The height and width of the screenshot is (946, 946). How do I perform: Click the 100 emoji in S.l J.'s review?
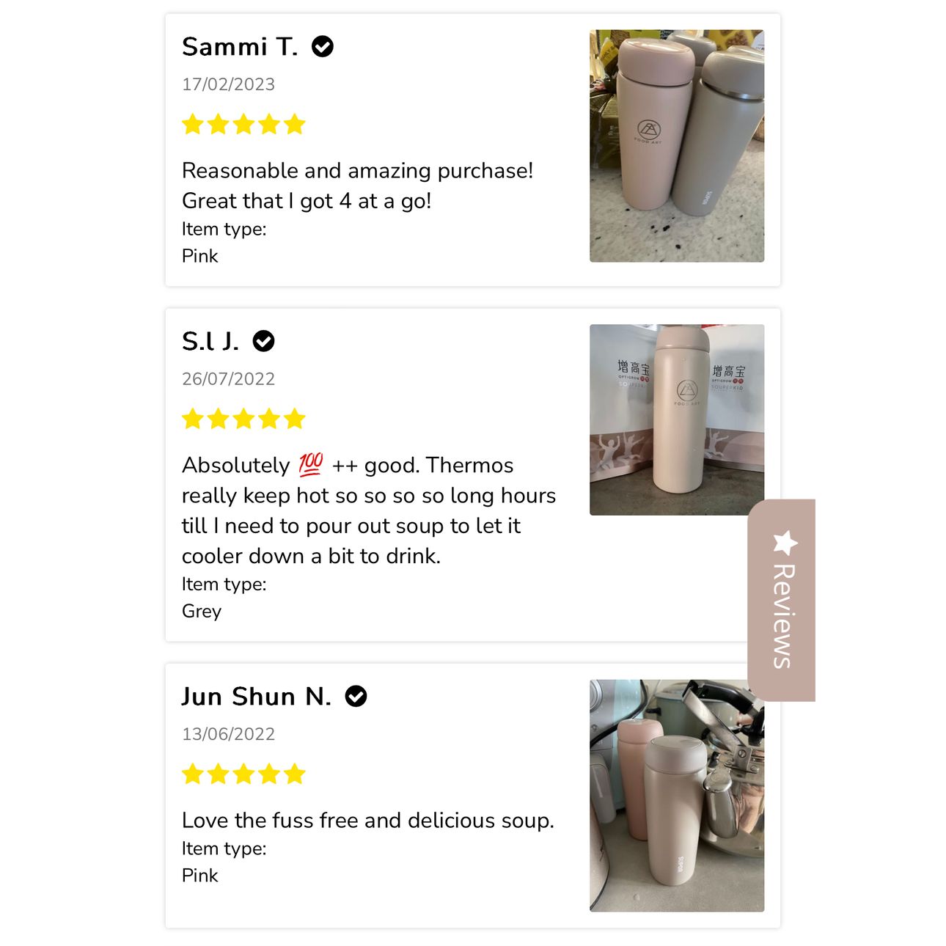pyautogui.click(x=311, y=464)
